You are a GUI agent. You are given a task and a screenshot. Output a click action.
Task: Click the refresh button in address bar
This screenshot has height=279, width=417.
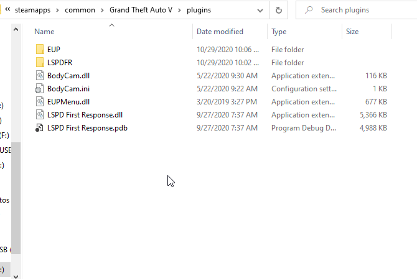click(x=278, y=10)
